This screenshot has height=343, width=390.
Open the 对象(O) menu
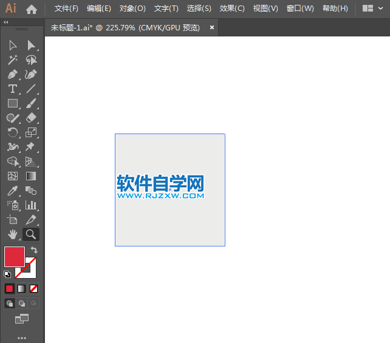132,8
